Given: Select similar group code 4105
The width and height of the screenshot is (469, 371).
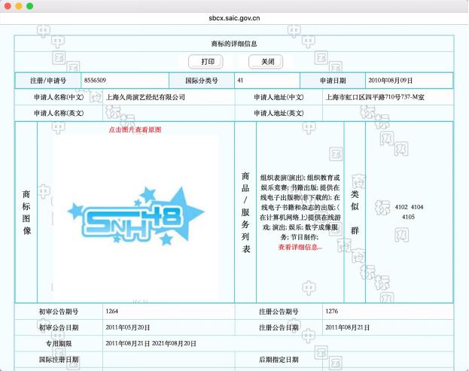Looking at the screenshot, I should pos(408,217).
